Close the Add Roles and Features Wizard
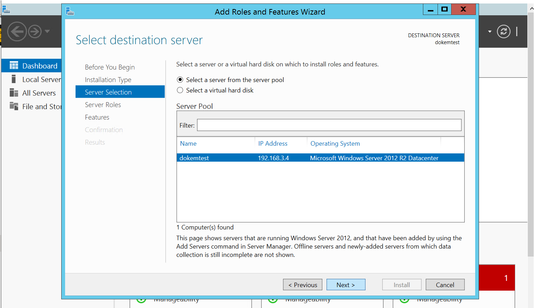The height and width of the screenshot is (308, 534). 463,9
